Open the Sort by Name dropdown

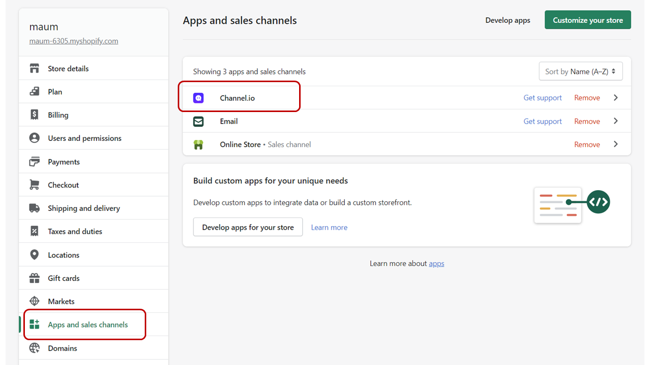tap(580, 71)
